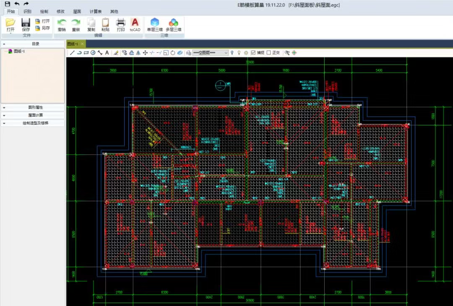Select 图纸-1 in the directory tree

tap(19, 51)
